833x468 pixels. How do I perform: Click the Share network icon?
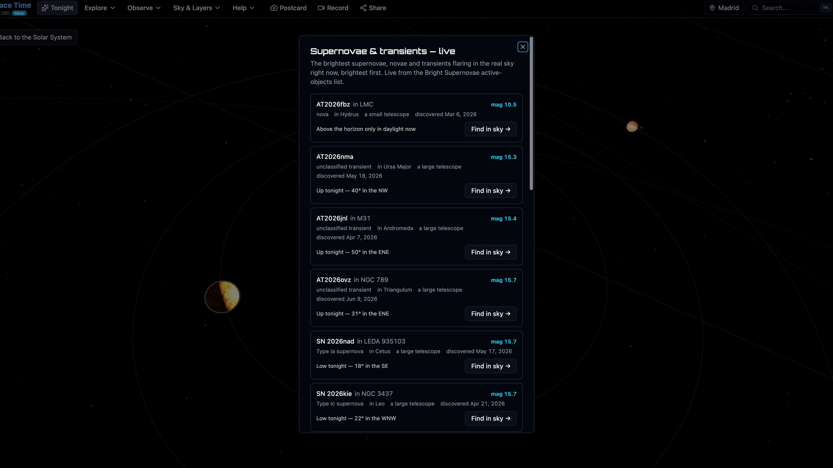click(363, 8)
